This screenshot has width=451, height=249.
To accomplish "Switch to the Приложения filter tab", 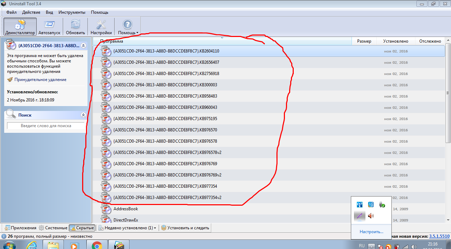I will tap(20, 228).
